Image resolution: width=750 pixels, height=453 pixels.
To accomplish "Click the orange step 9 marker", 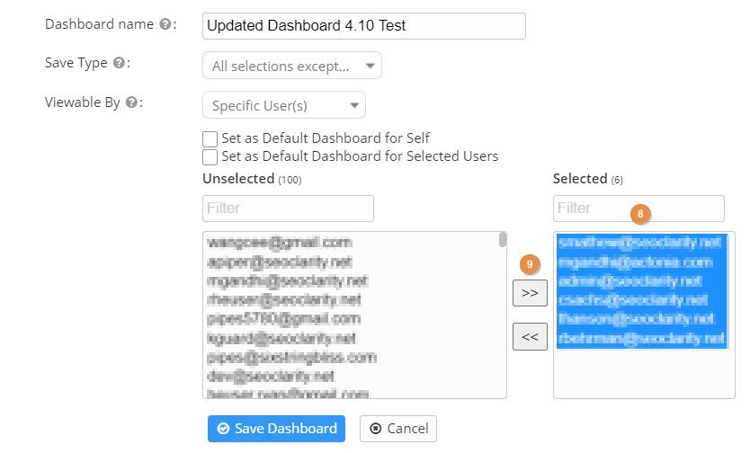I will coord(531,264).
